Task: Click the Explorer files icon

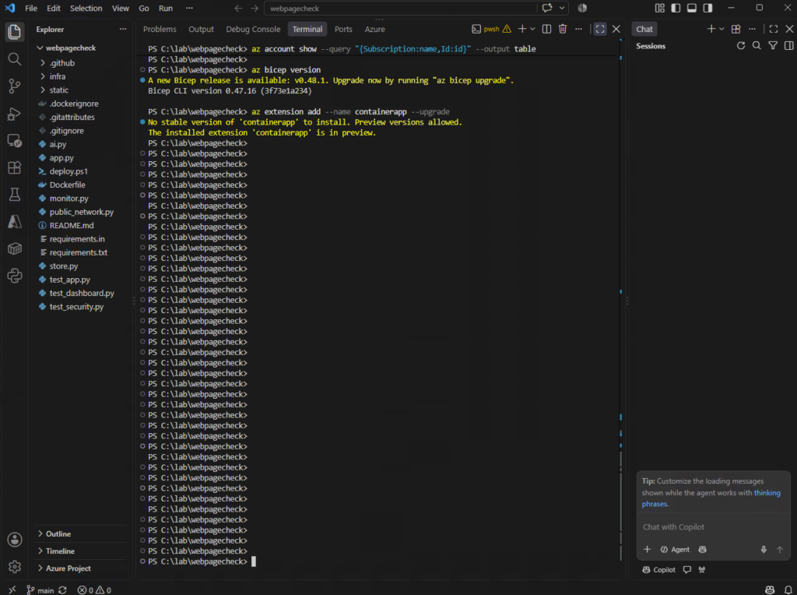Action: pos(14,32)
